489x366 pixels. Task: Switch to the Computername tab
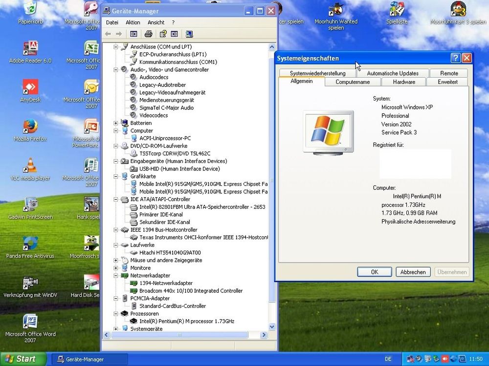point(353,82)
